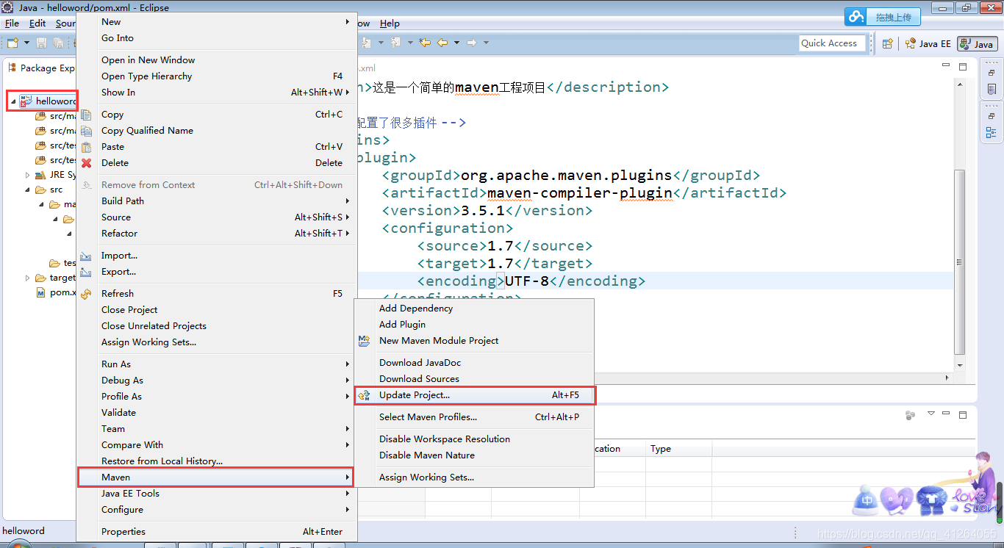Open the Debug As submenu
The height and width of the screenshot is (548, 1004).
click(x=217, y=381)
